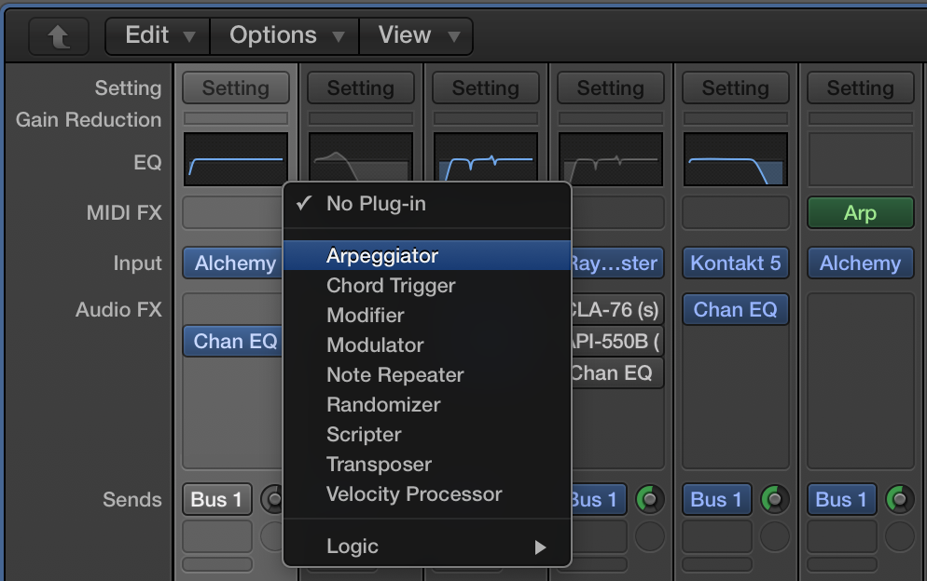
Task: Toggle the green Arp MIDI FX plugin
Action: pos(860,212)
